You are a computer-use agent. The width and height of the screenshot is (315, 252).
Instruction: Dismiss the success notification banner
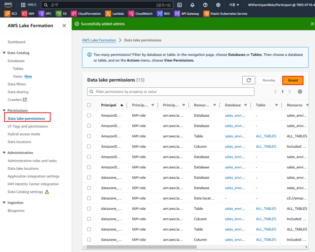tap(312, 24)
